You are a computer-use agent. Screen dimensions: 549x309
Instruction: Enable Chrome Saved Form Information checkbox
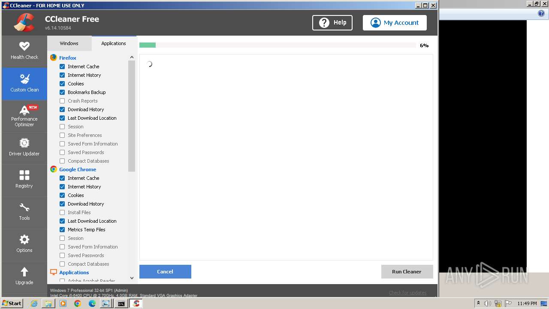click(x=62, y=247)
